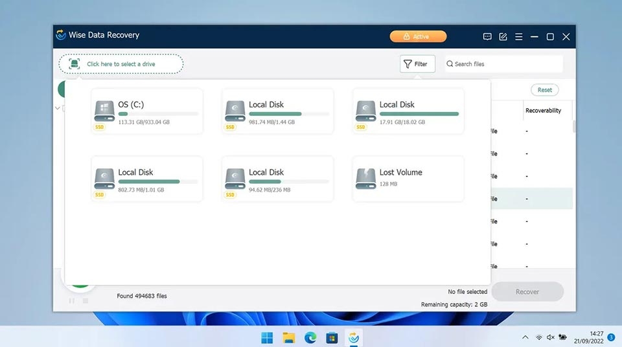622x347 pixels.
Task: Click the Wise Data Recovery logo icon
Action: (x=61, y=35)
